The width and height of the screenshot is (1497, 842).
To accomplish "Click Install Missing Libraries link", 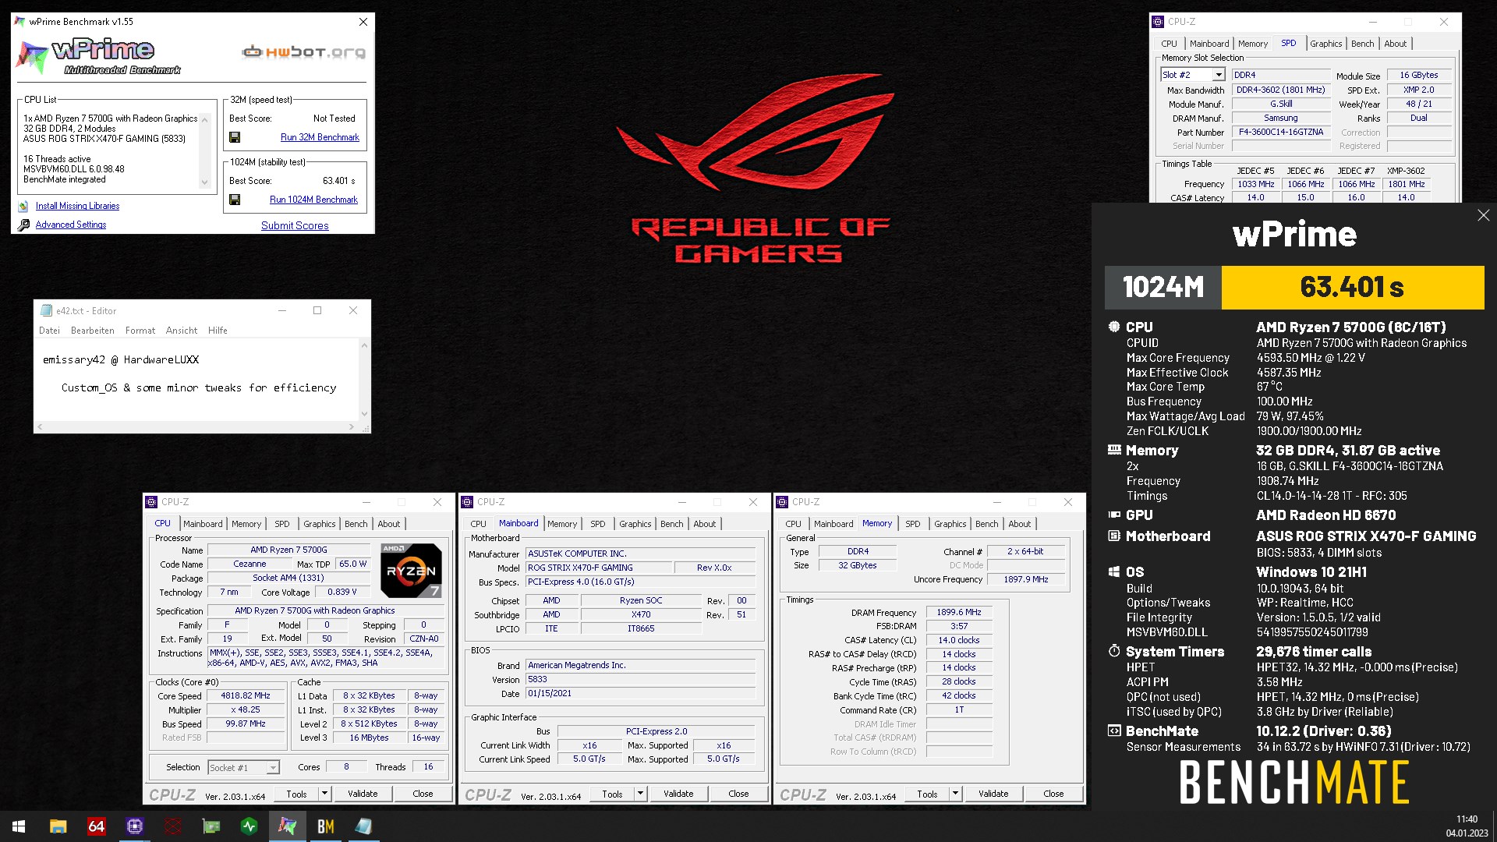I will [x=77, y=206].
